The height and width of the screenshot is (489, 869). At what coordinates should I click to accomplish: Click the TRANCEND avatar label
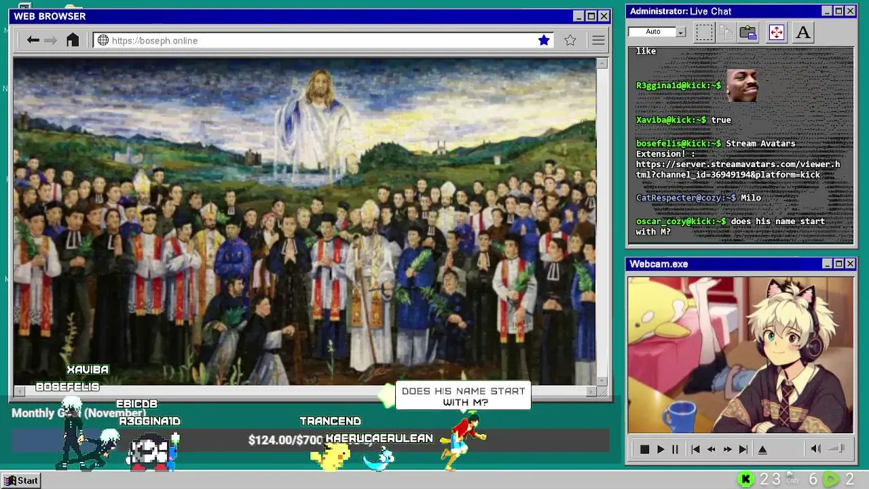(331, 421)
